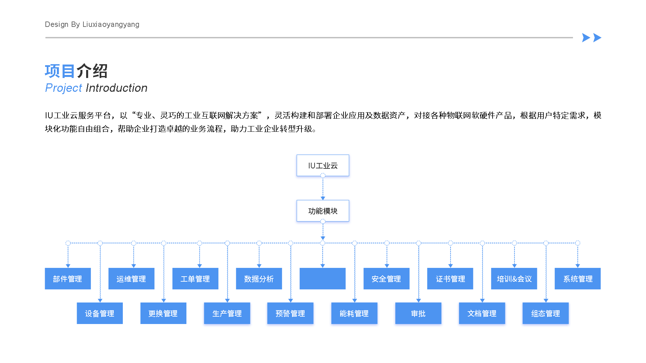Image resolution: width=646 pixels, height=363 pixels.
Task: Click the 更换管理 module box
Action: point(163,313)
